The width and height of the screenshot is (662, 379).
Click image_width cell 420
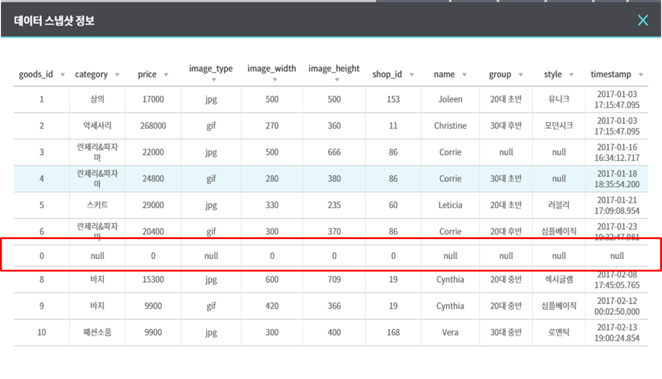pyautogui.click(x=272, y=306)
